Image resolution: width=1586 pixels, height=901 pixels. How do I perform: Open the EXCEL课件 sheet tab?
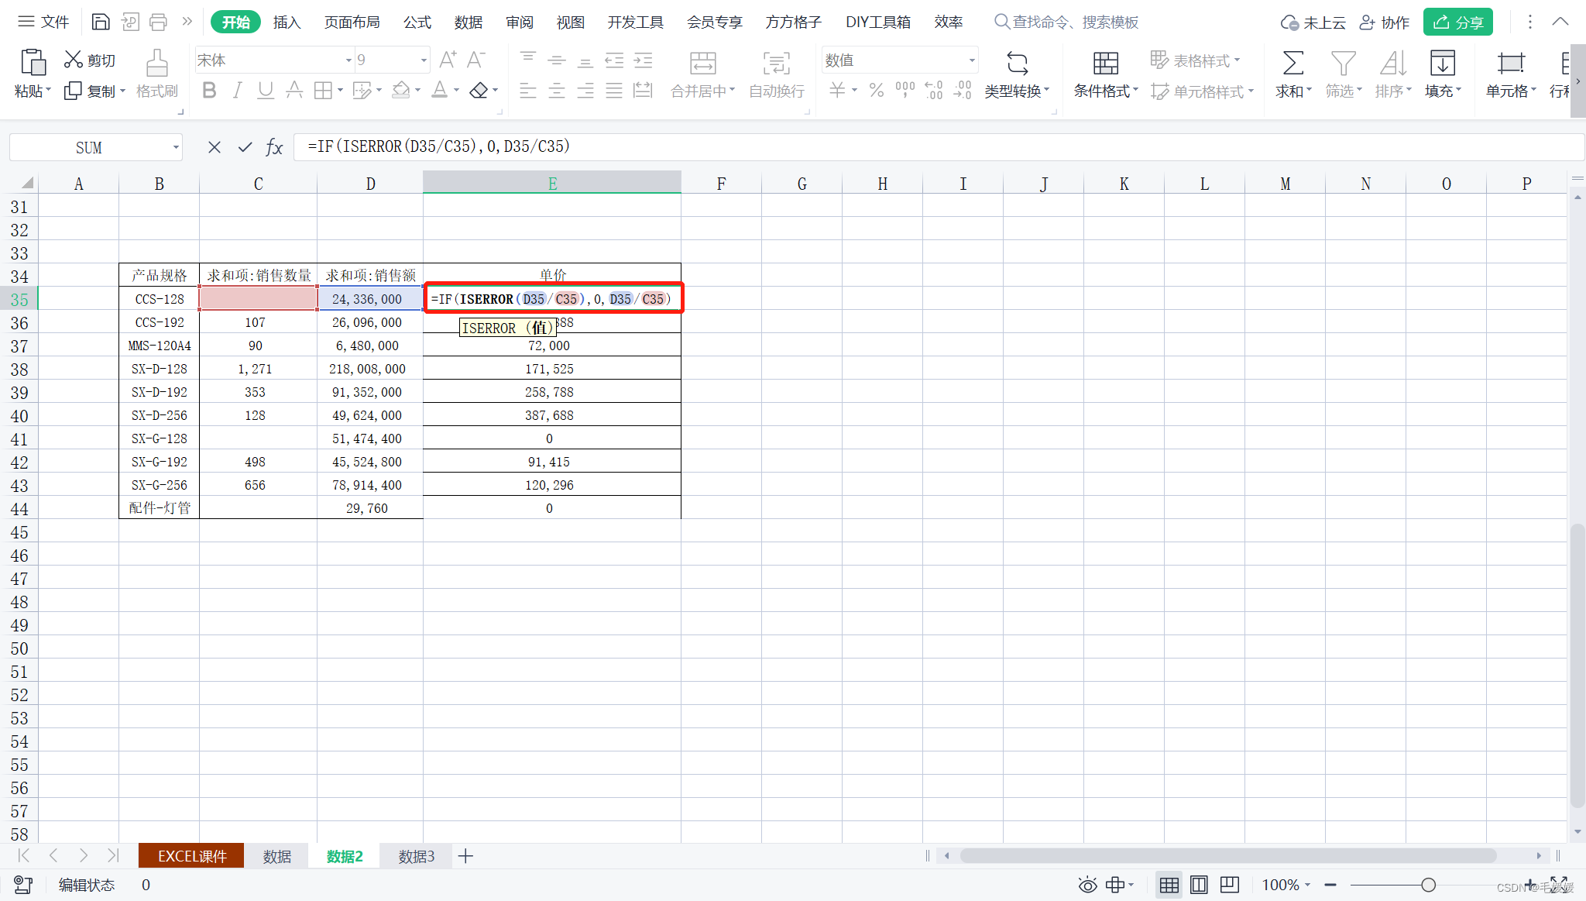[x=191, y=856]
